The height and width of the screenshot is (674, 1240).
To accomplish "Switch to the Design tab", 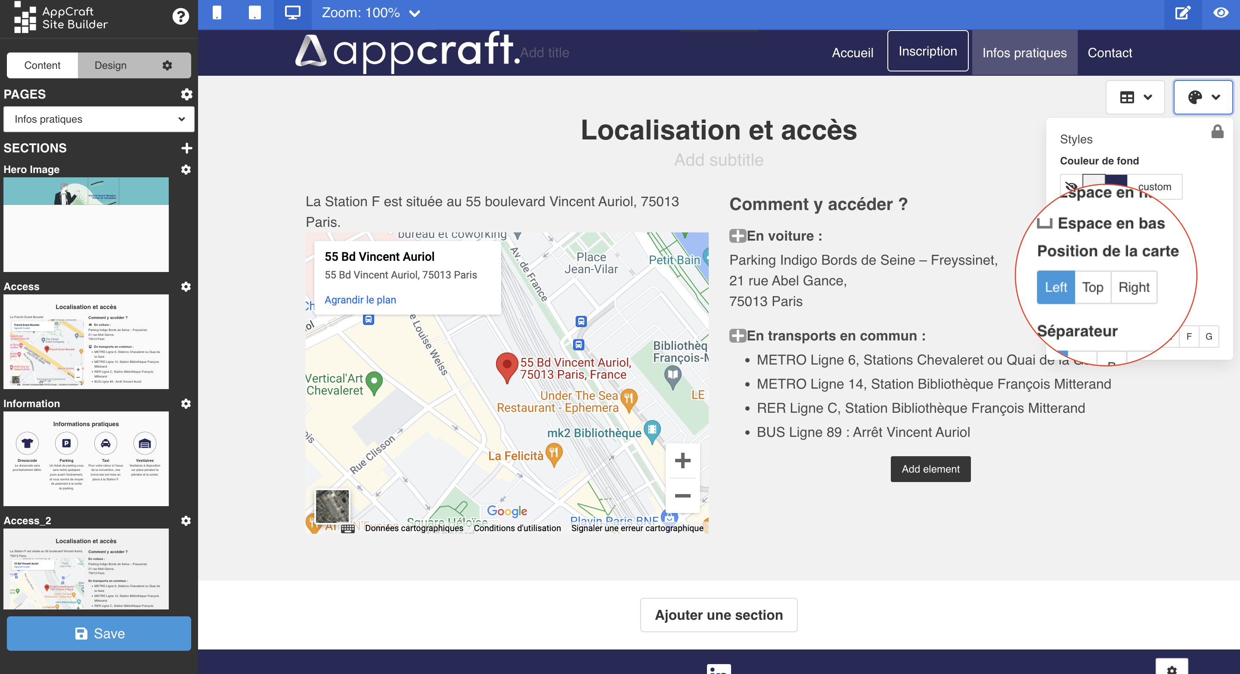I will [110, 64].
